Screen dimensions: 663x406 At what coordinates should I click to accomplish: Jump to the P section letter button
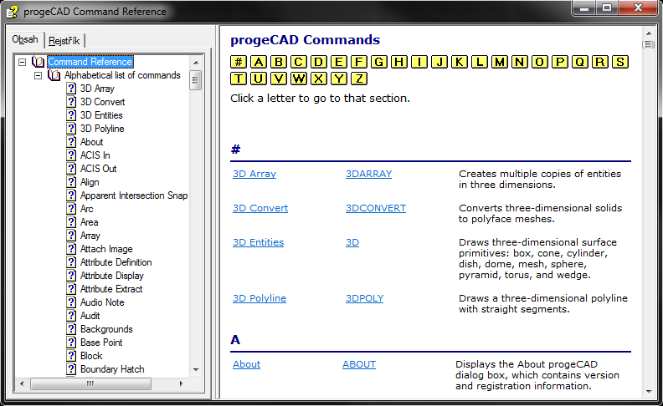point(560,62)
